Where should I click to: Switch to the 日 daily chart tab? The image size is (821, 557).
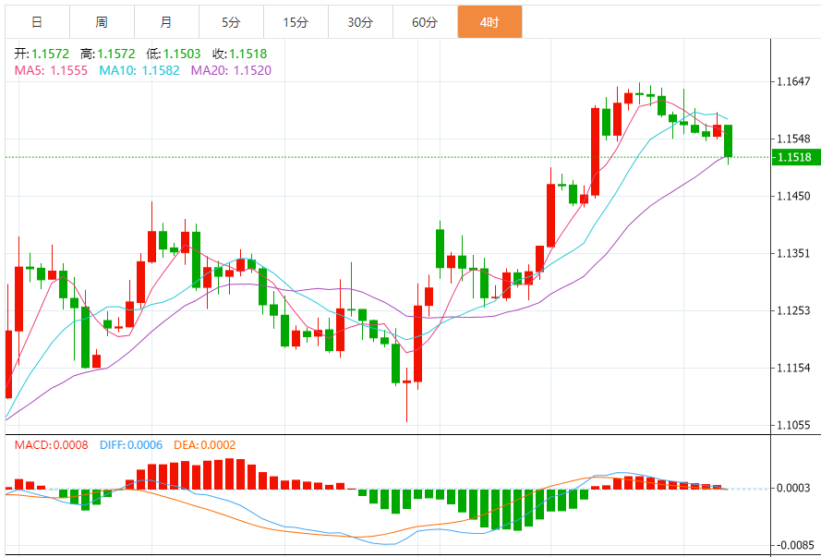tap(36, 22)
